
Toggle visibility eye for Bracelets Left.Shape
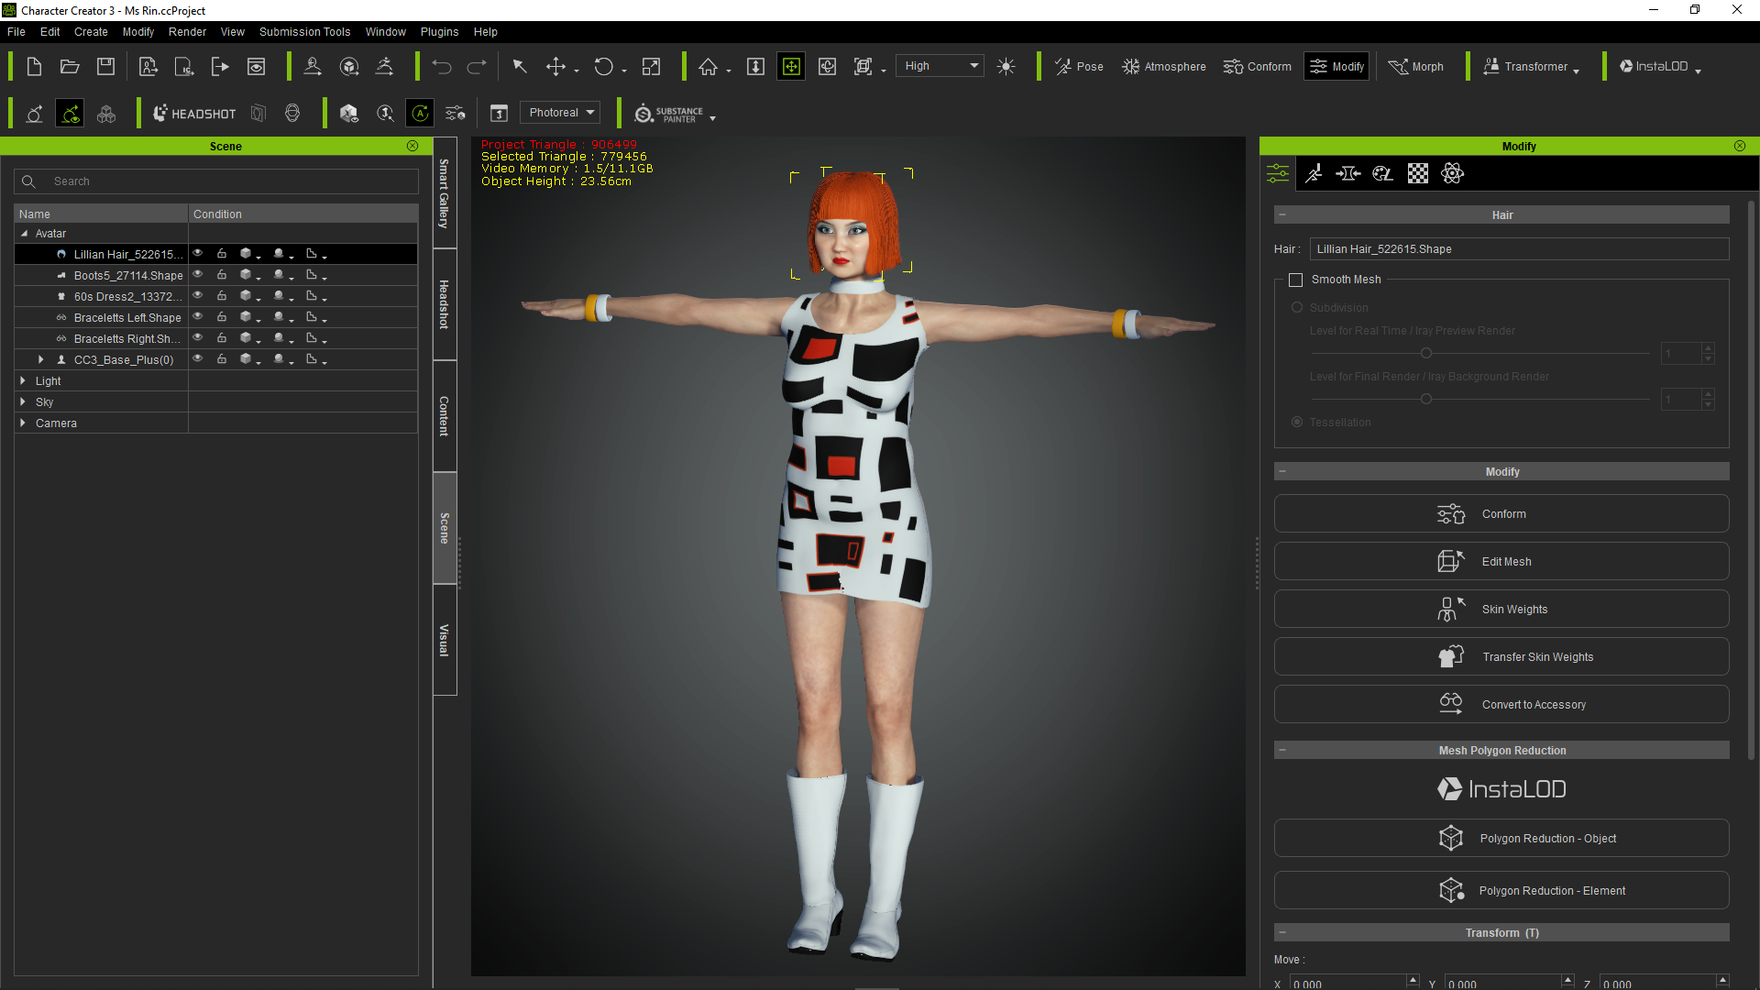pyautogui.click(x=197, y=317)
